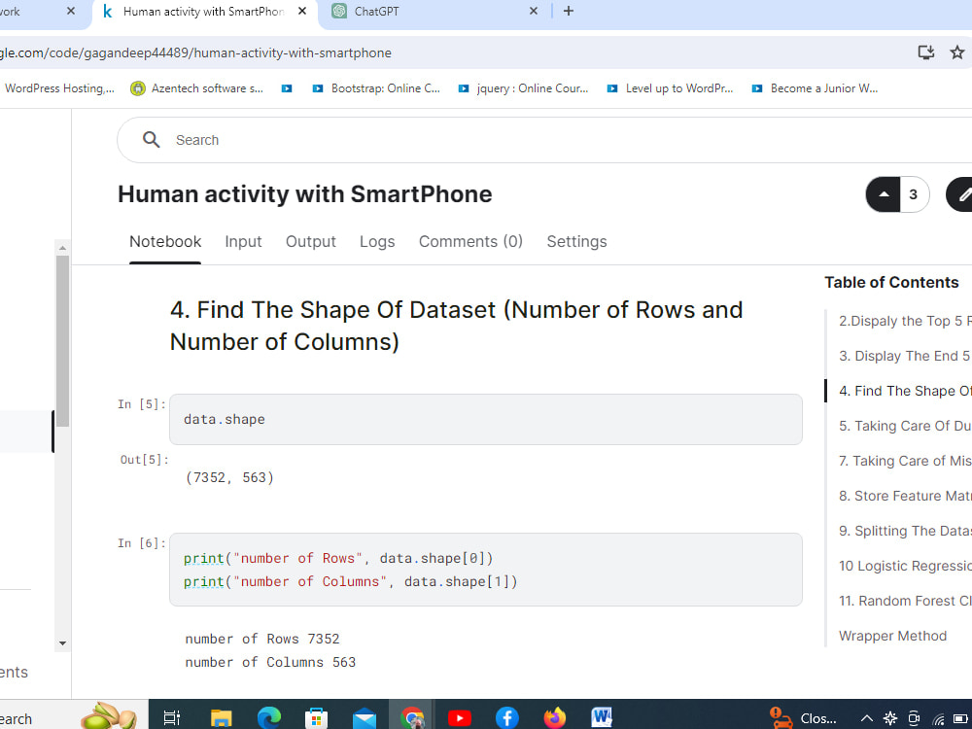
Task: Launch Firefox from the taskbar
Action: [555, 718]
